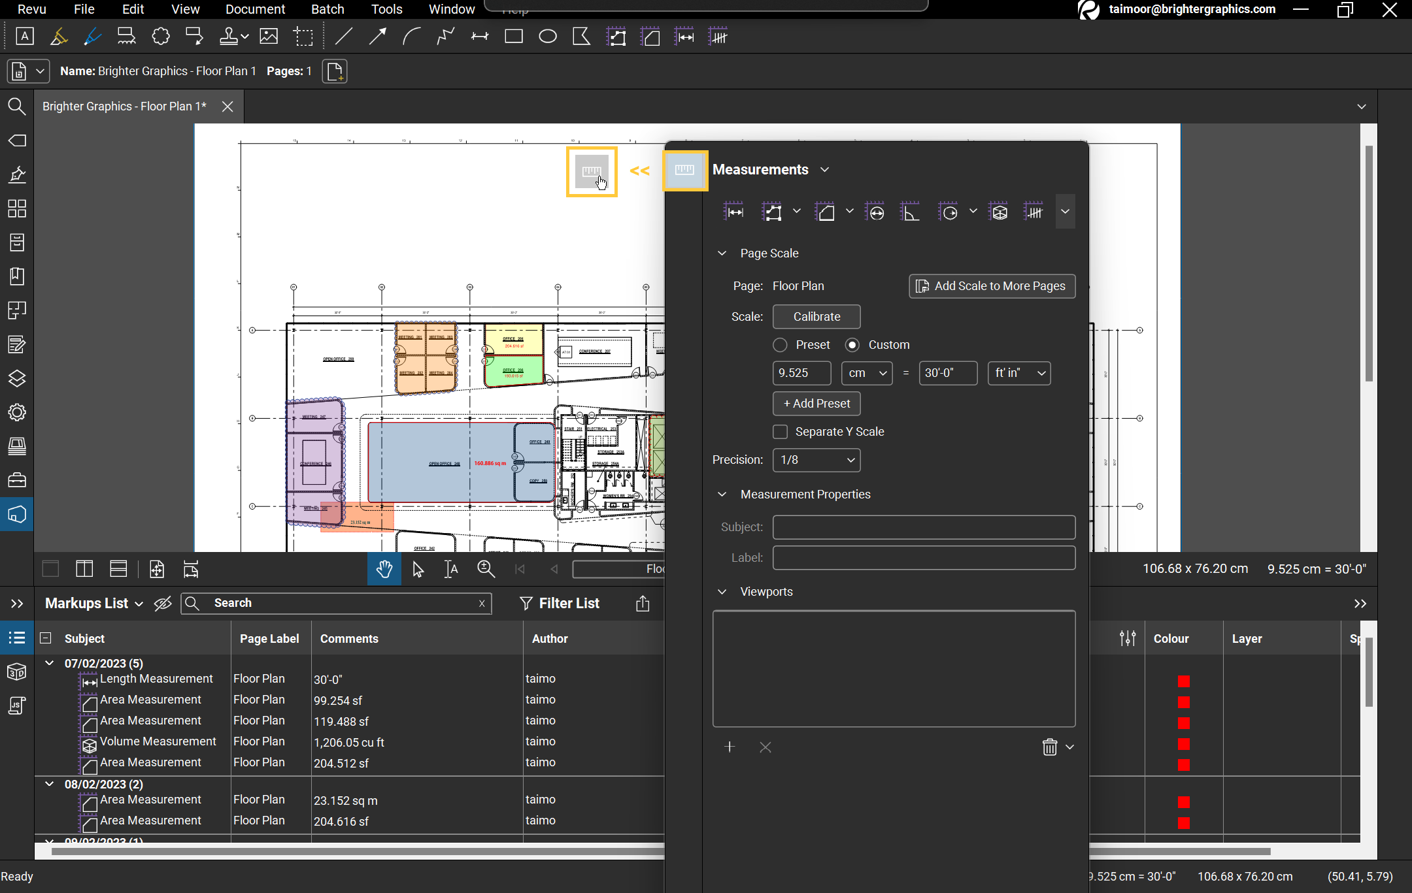The width and height of the screenshot is (1412, 893).
Task: Toggle hidden markups eye icon
Action: point(163,604)
